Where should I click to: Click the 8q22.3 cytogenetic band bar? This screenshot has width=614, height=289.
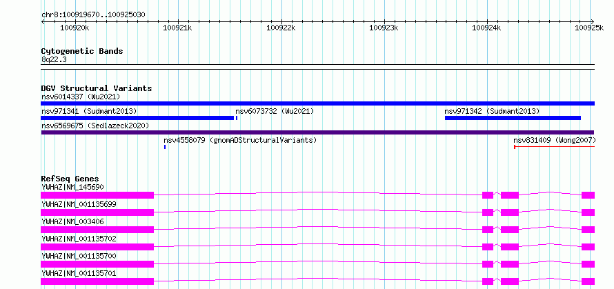point(317,67)
